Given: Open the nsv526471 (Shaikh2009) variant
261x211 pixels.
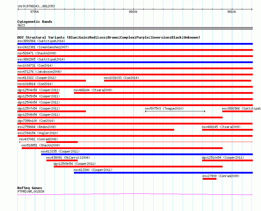Looking at the screenshot, I should 37,53.
